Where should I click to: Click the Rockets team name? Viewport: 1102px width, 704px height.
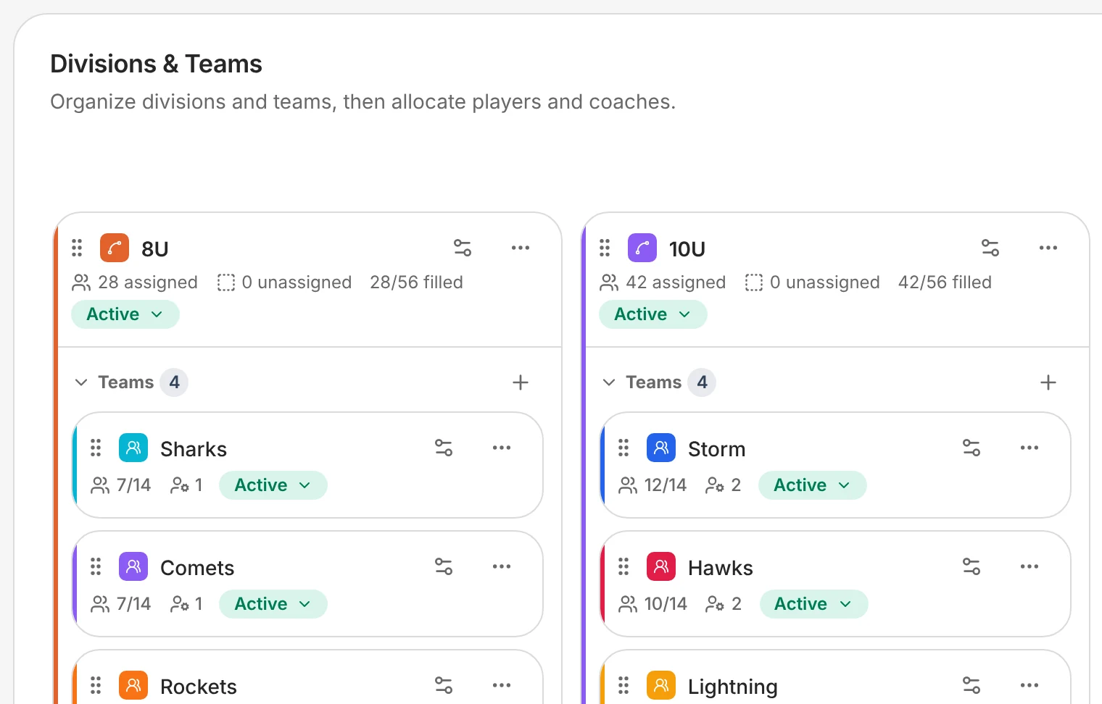point(199,687)
